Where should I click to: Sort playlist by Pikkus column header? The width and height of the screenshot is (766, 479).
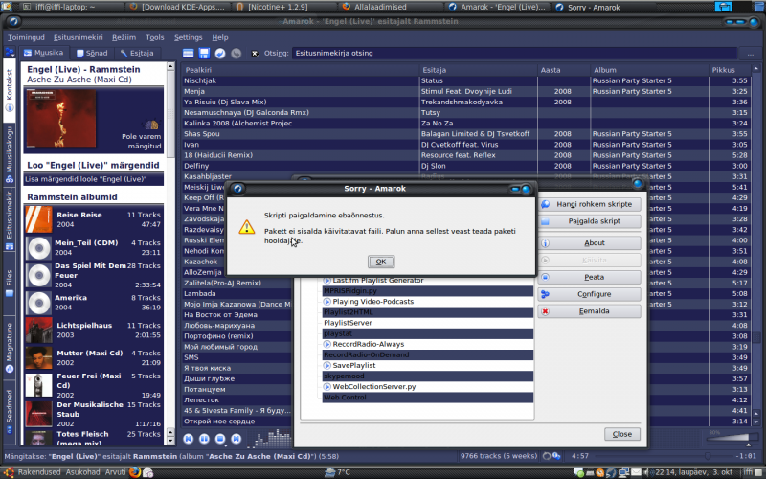point(730,70)
